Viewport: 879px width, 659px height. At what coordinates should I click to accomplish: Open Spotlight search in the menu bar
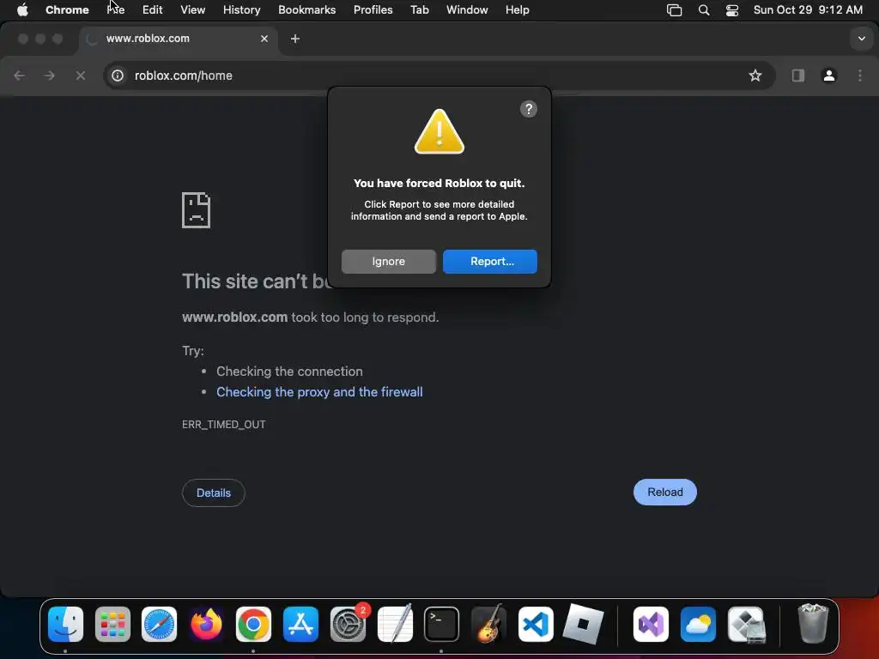(704, 10)
